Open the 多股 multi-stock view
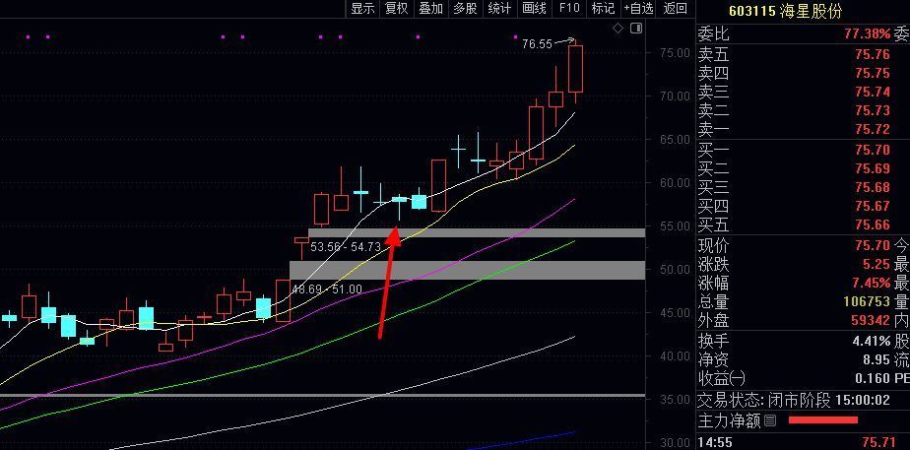The height and width of the screenshot is (450, 910). click(x=465, y=8)
